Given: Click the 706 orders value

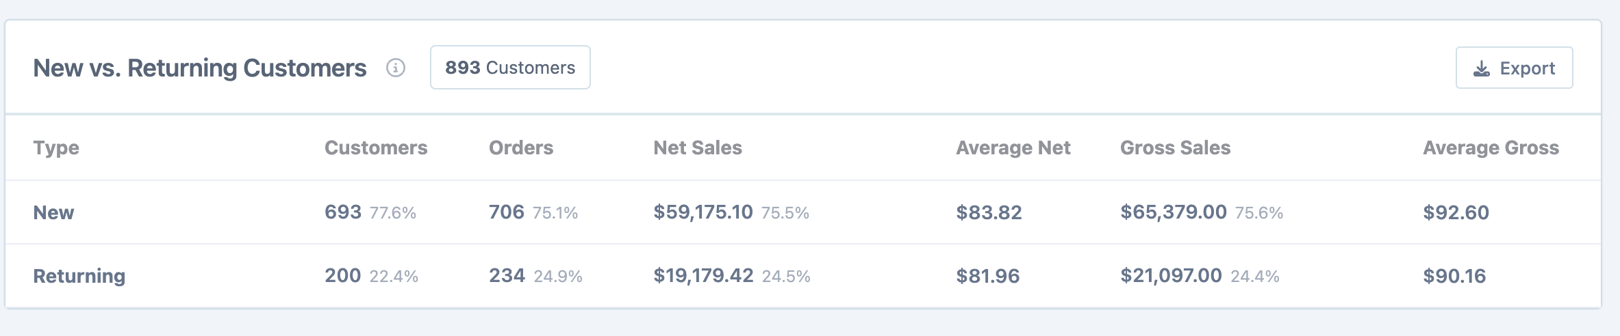Looking at the screenshot, I should point(507,212).
